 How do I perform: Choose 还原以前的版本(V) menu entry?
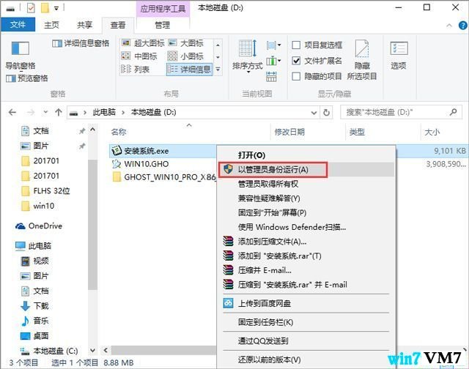pyautogui.click(x=307, y=359)
